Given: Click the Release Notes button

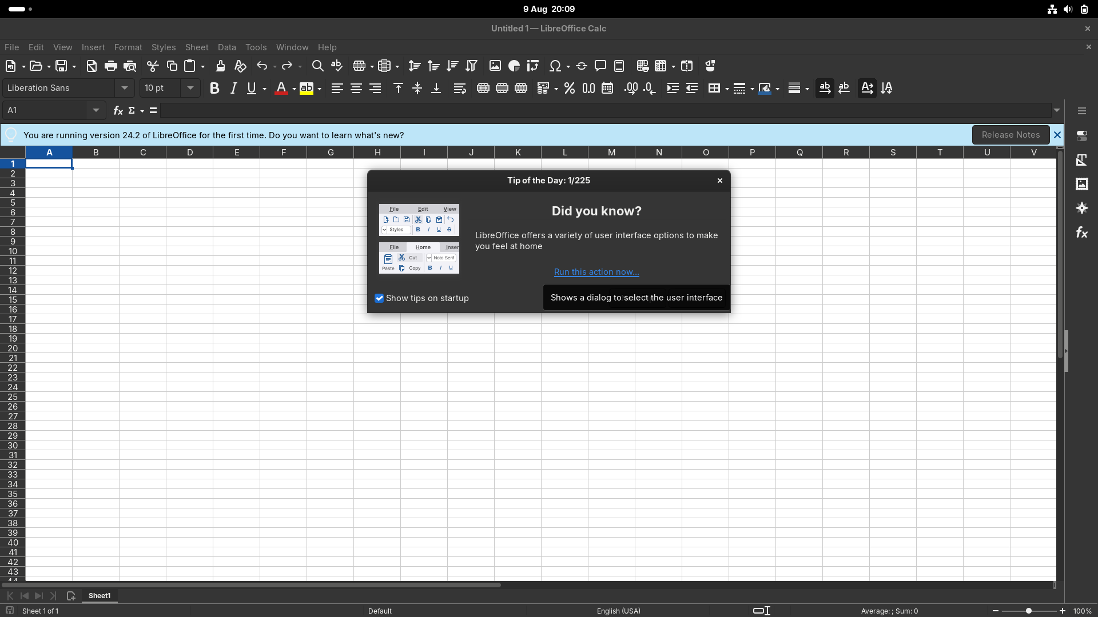Looking at the screenshot, I should click(1011, 135).
